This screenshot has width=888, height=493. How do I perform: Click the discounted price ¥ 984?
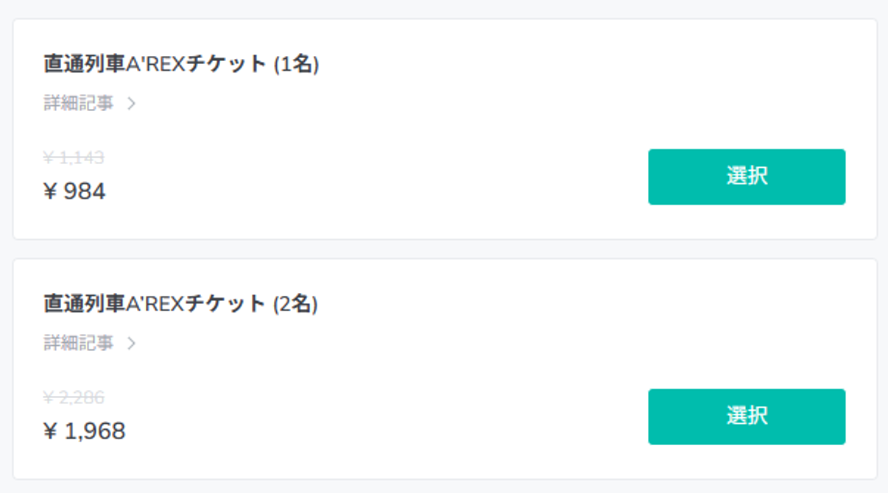coord(74,191)
